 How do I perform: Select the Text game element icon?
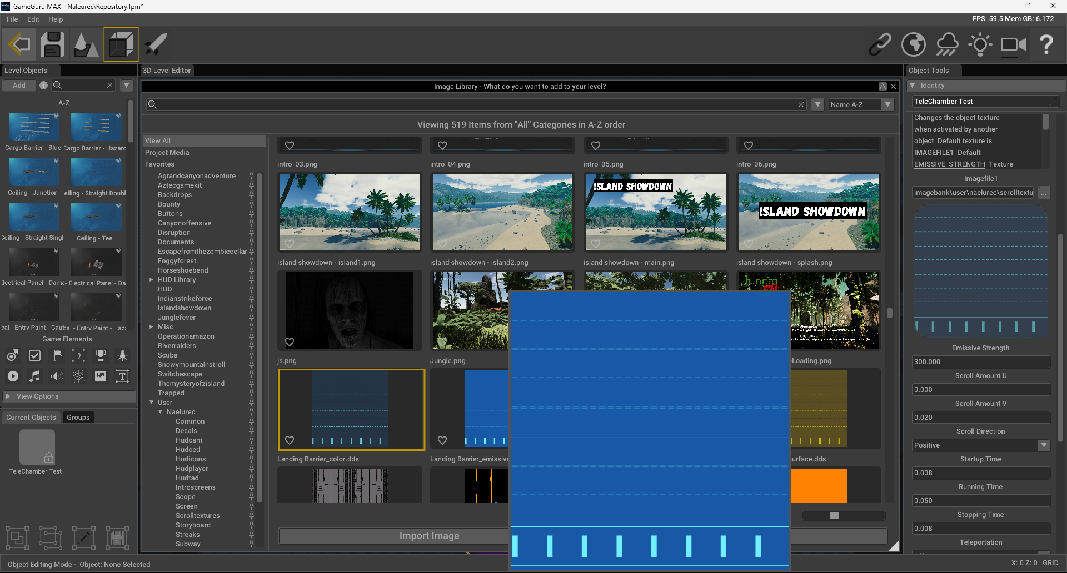point(122,376)
